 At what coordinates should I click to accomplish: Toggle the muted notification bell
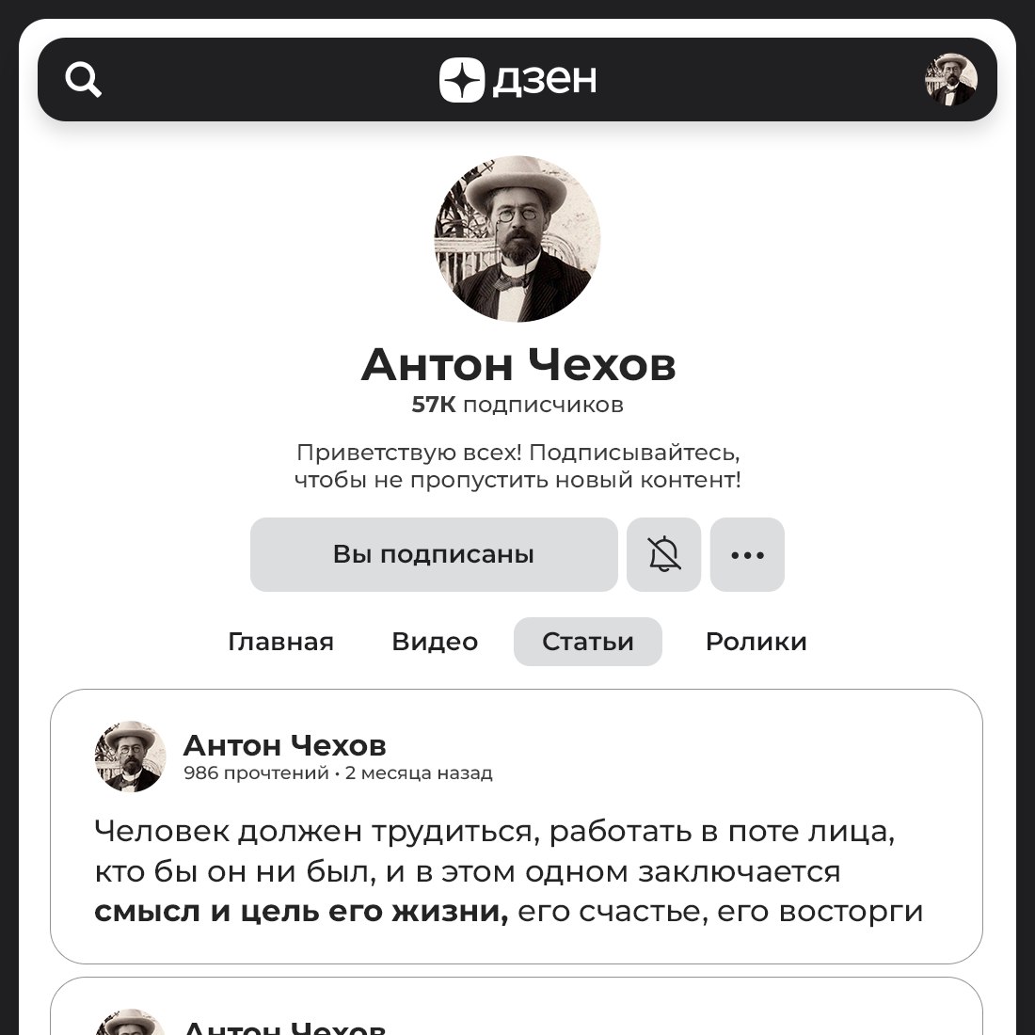[x=663, y=554]
